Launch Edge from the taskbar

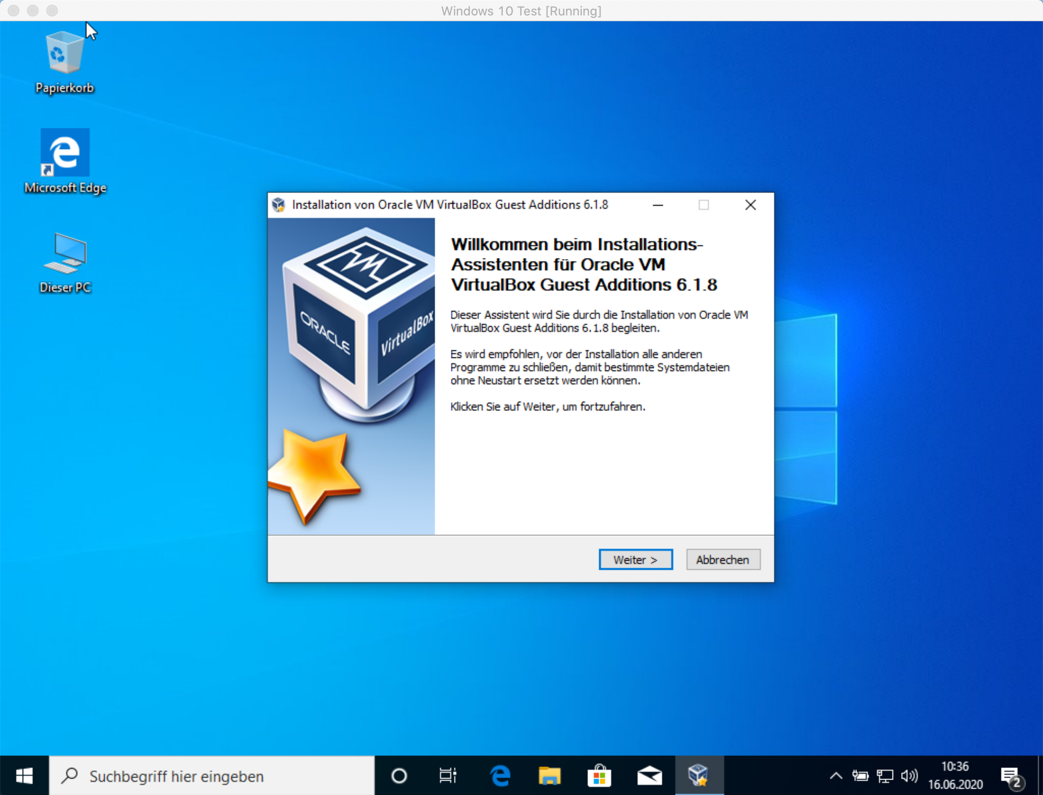(x=500, y=776)
